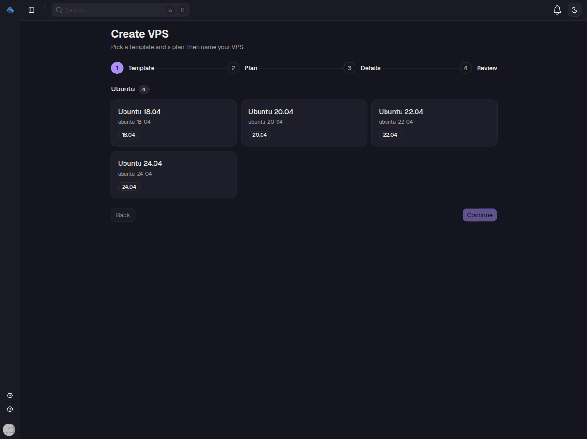Image resolution: width=587 pixels, height=439 pixels.
Task: Click the ubuntu-24-04 slug text
Action: coord(135,174)
